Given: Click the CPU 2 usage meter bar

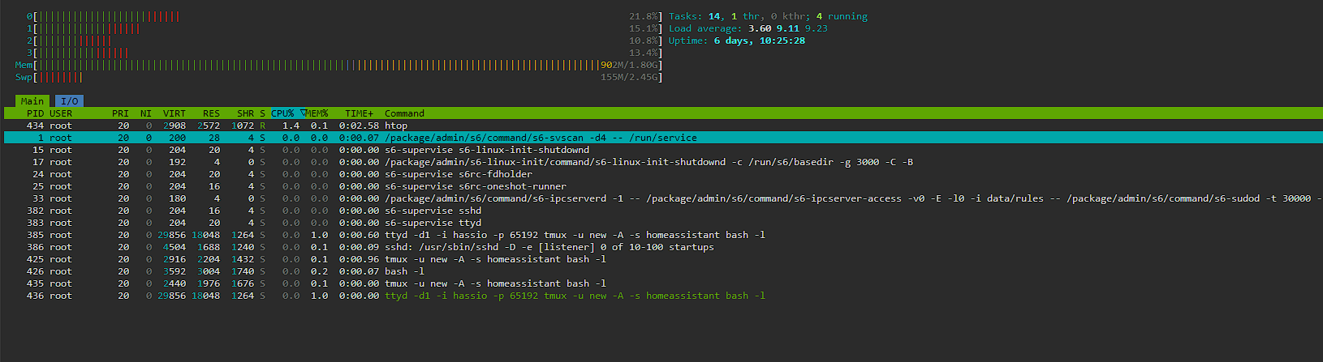Looking at the screenshot, I should [345, 40].
